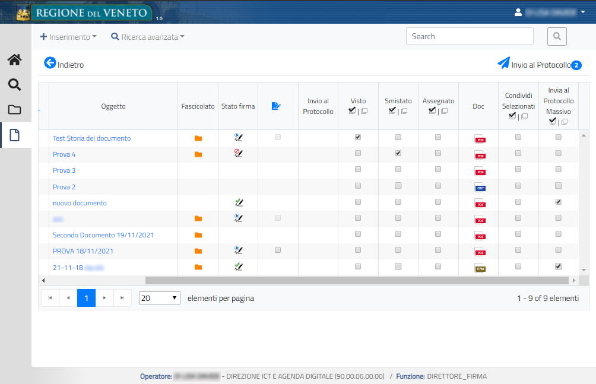Open the elements per page dropdown
The width and height of the screenshot is (596, 384).
pos(160,298)
